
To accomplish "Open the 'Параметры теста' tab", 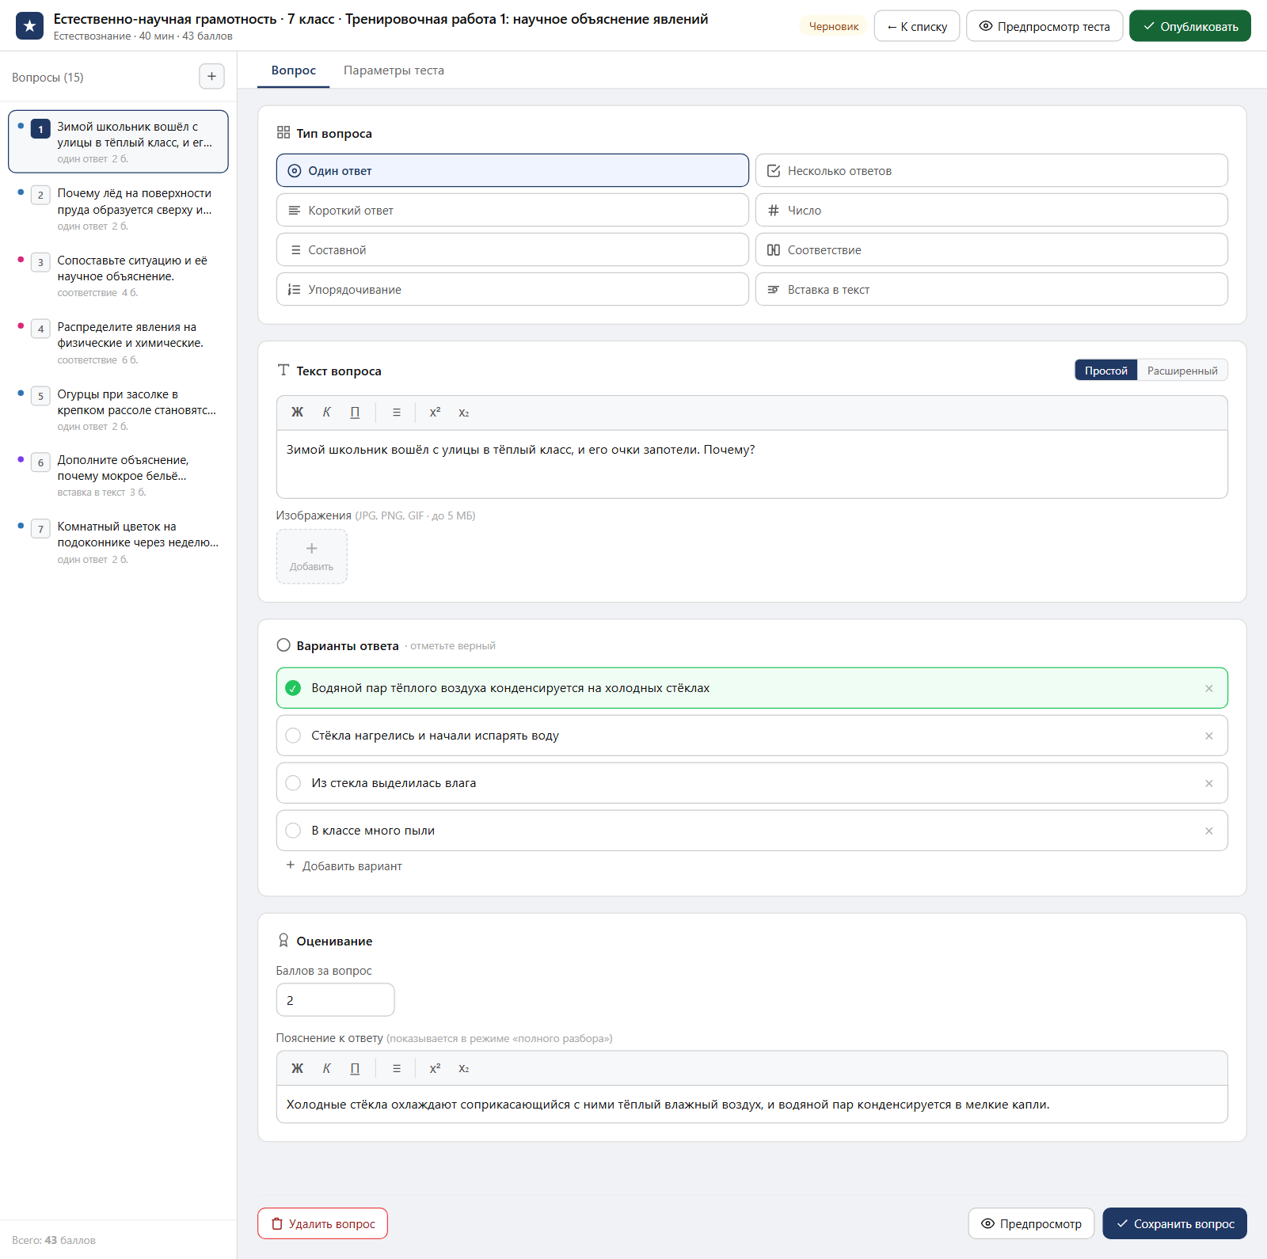I will point(394,70).
